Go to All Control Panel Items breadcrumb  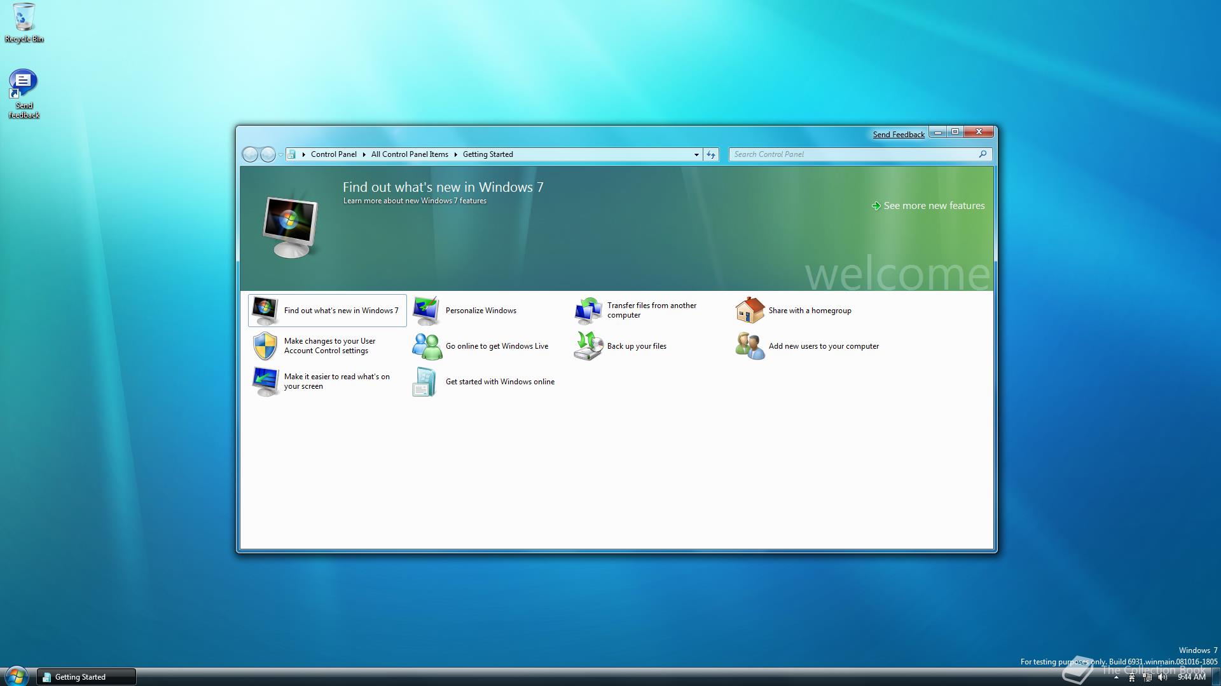pos(410,154)
